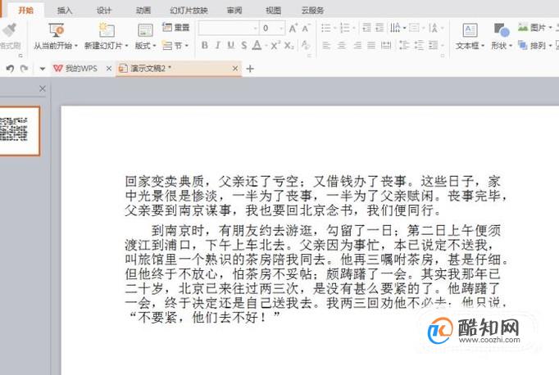
Task: Open the 版式 layout icon
Action: 145,30
